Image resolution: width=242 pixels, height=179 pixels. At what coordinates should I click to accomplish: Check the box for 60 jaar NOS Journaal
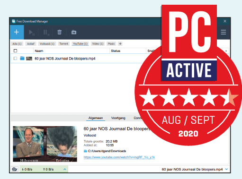15,59
